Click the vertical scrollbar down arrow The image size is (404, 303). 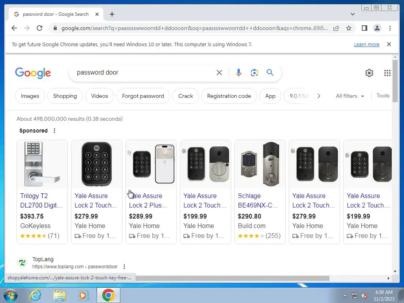[x=395, y=271]
